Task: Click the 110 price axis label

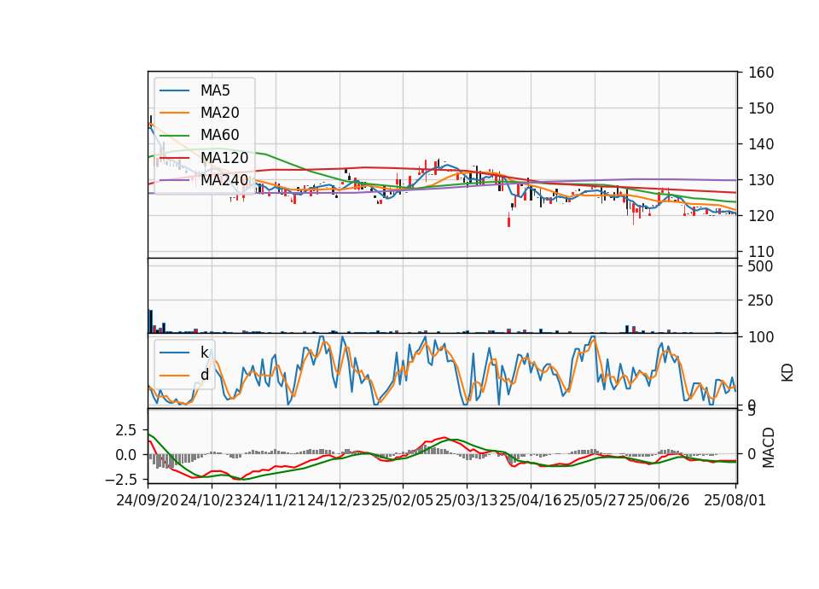Action: click(760, 251)
